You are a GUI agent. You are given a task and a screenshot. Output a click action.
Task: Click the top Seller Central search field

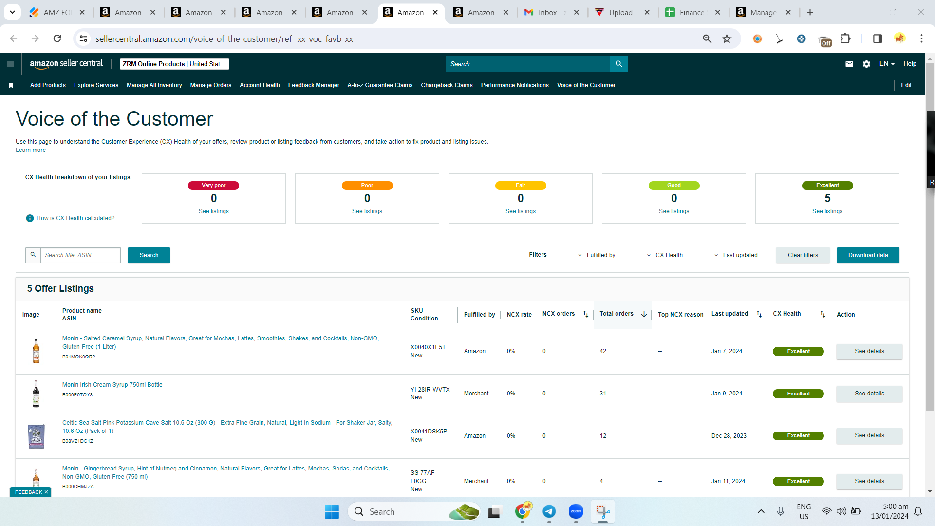[x=528, y=64]
